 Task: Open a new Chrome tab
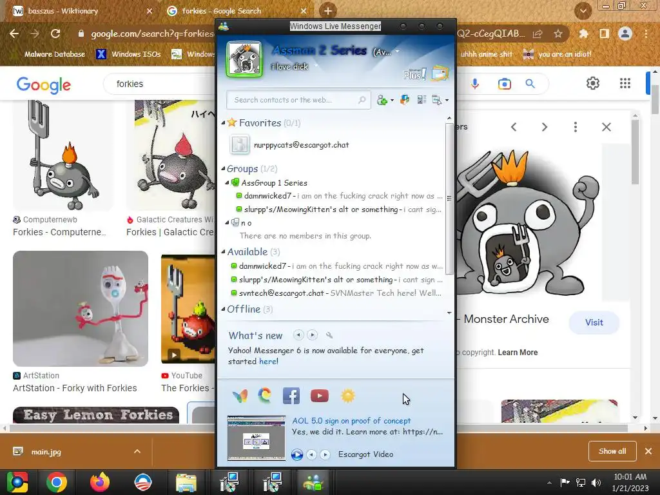click(x=328, y=11)
